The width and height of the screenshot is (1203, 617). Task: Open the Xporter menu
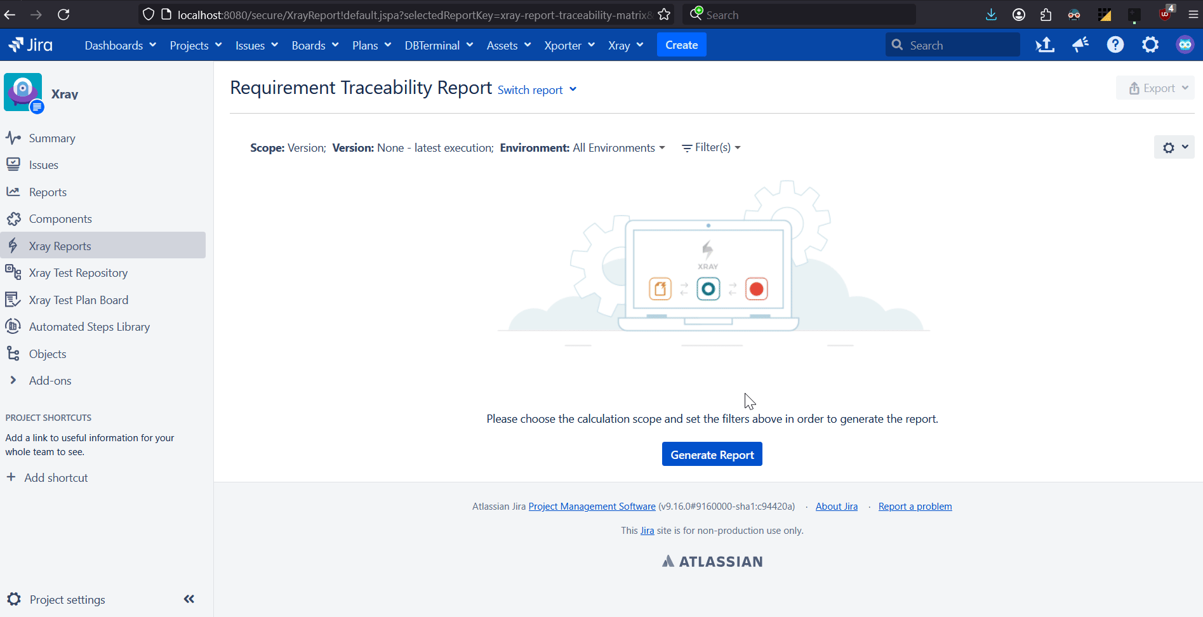569,45
